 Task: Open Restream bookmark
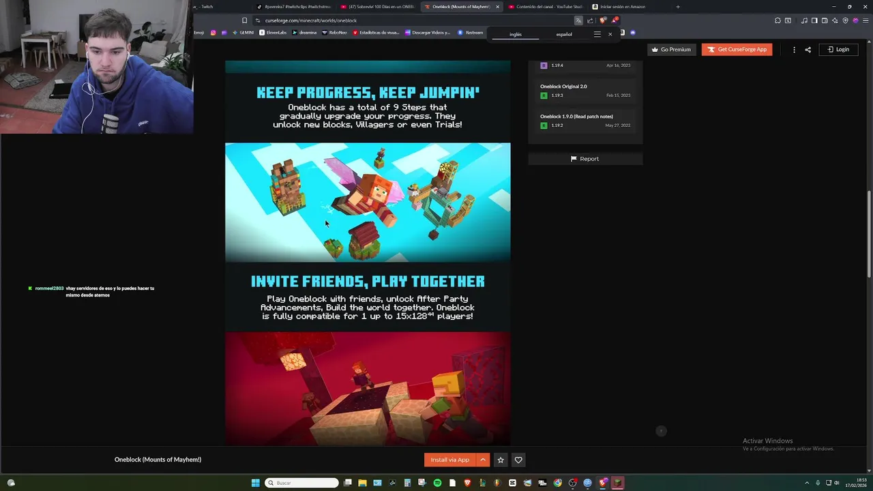[471, 33]
